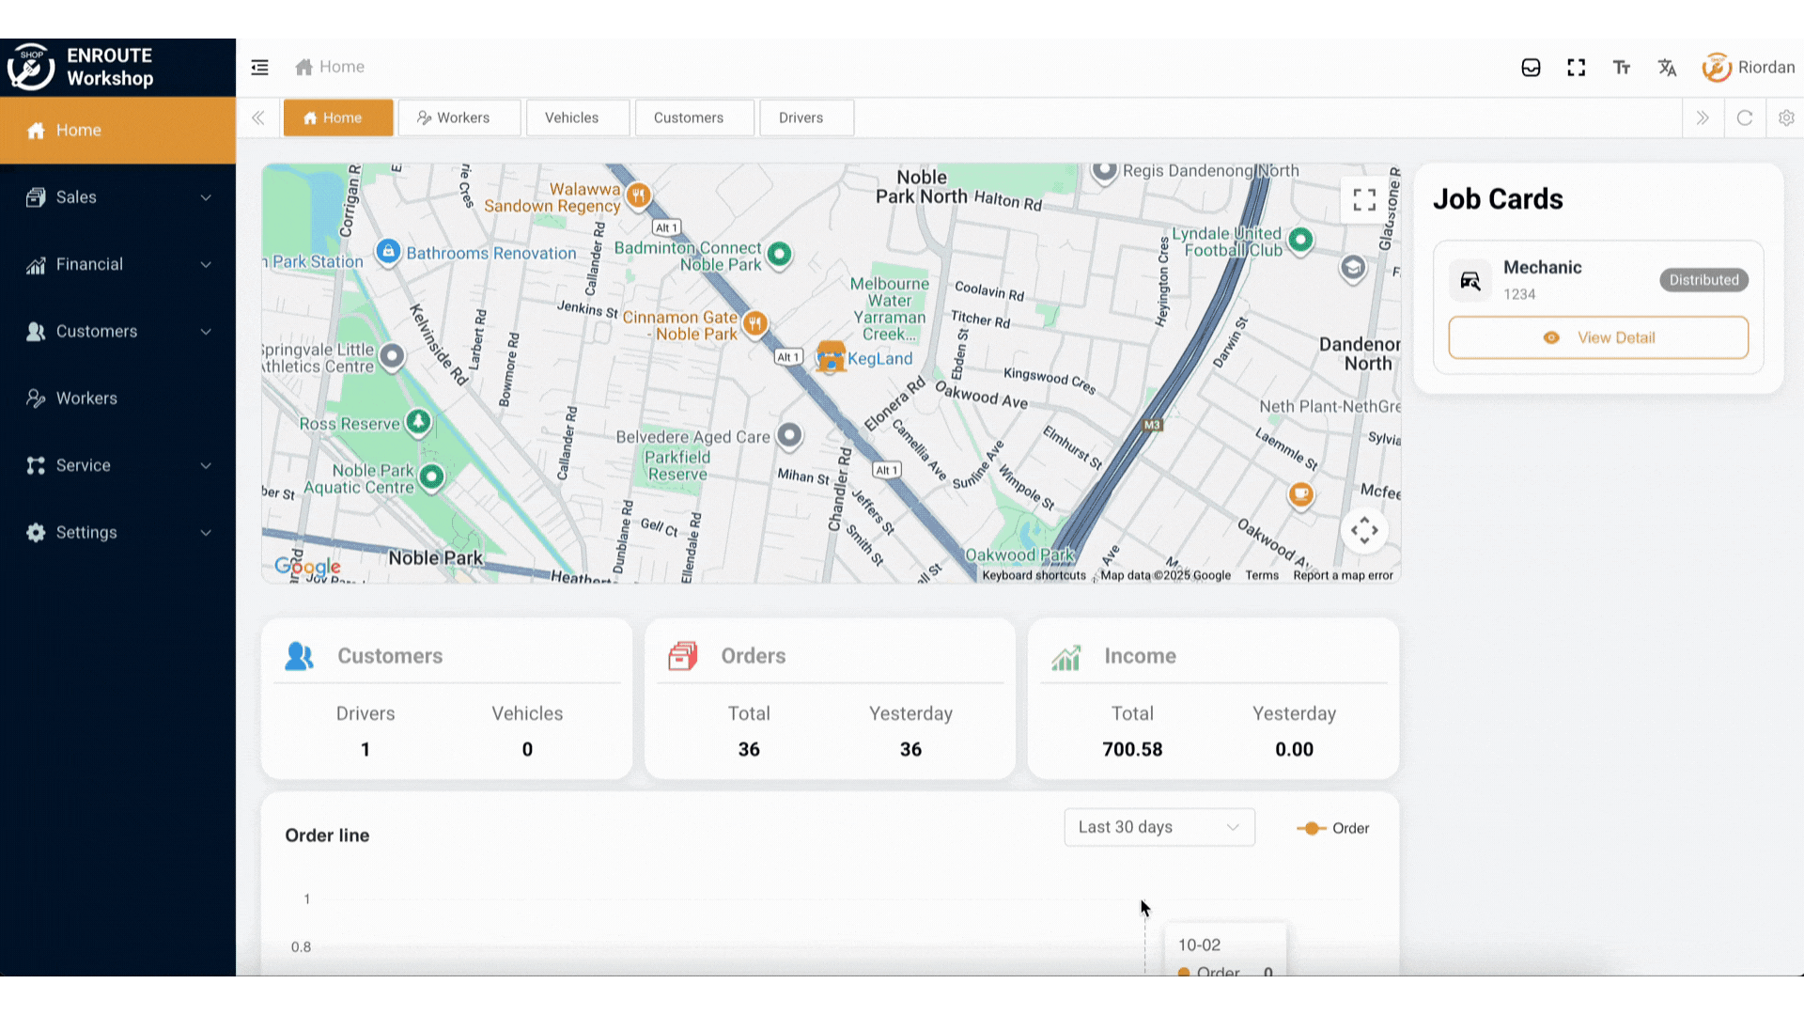The image size is (1804, 1015).
Task: Open the font size (Tt) settings icon
Action: [1622, 67]
